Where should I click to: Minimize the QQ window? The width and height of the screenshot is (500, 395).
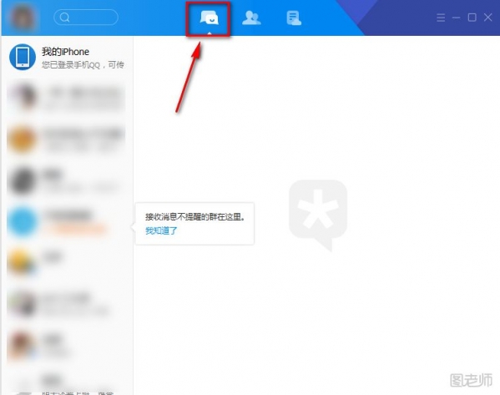(x=456, y=18)
